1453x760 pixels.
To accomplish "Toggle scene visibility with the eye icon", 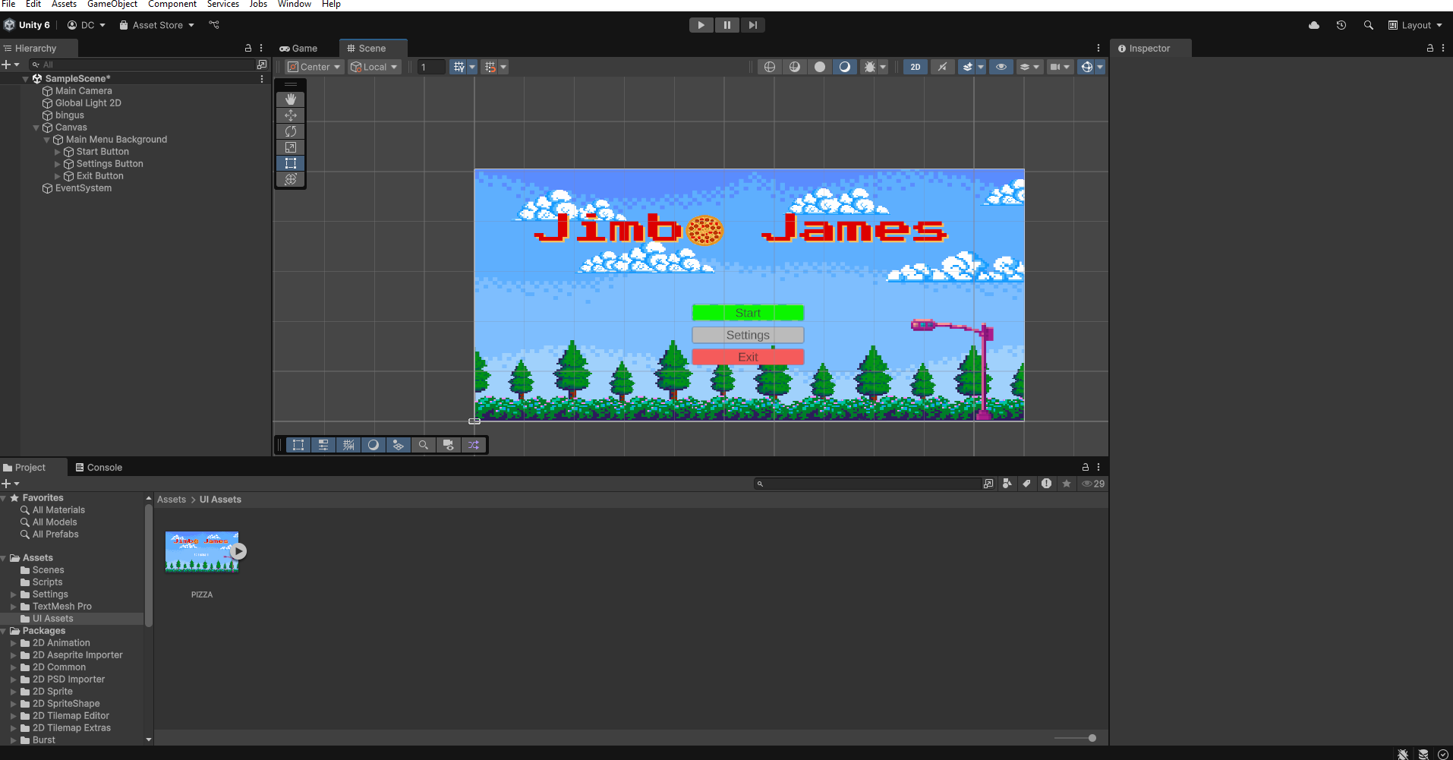I will pos(1001,67).
